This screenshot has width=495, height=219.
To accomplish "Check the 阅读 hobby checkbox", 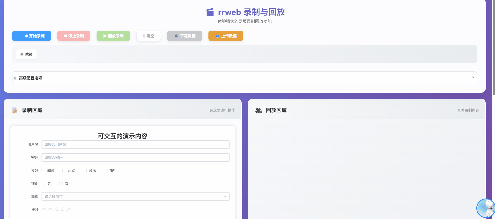I will point(43,170).
